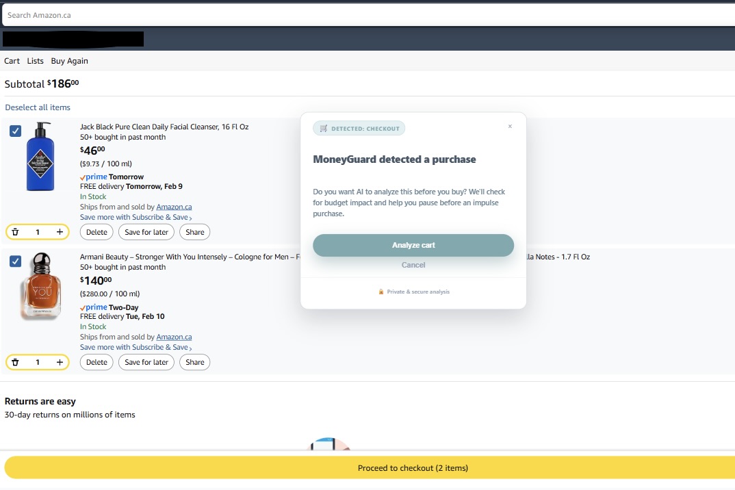
Task: Click Deselect all items link
Action: click(38, 107)
